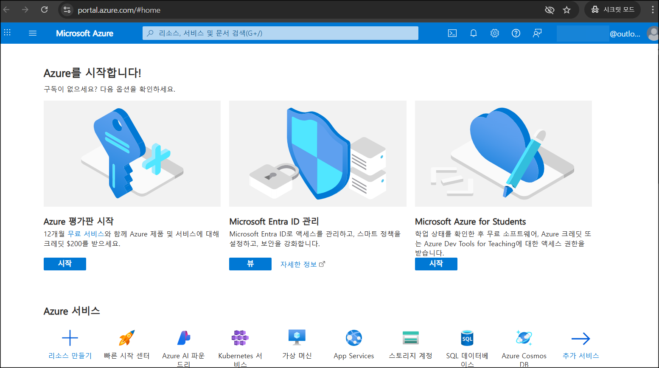The height and width of the screenshot is (368, 659).
Task: Reload the Azure portal page
Action: (x=44, y=9)
